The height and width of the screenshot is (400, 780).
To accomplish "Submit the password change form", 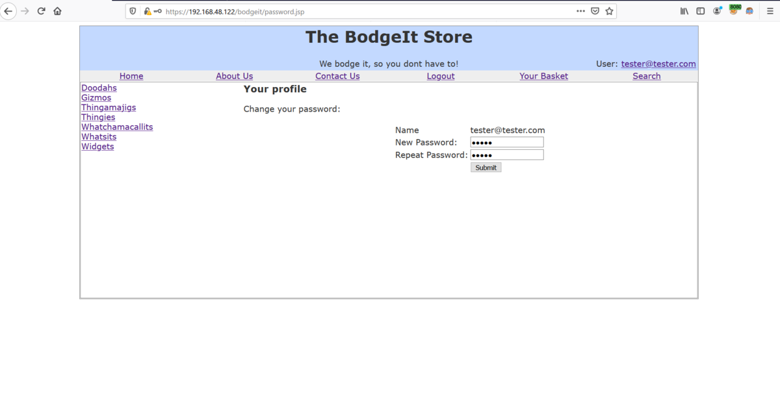I will 486,168.
